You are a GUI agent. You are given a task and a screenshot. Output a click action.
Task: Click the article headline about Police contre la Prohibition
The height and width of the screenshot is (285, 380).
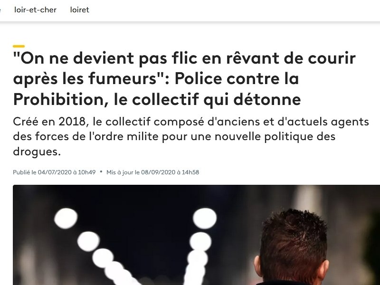tap(184, 79)
